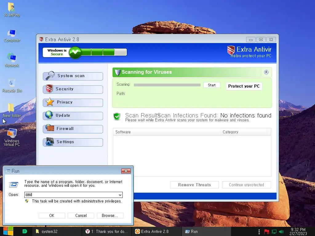The width and height of the screenshot is (315, 236).
Task: Click the green checkmark security status orb
Action: pos(75,52)
